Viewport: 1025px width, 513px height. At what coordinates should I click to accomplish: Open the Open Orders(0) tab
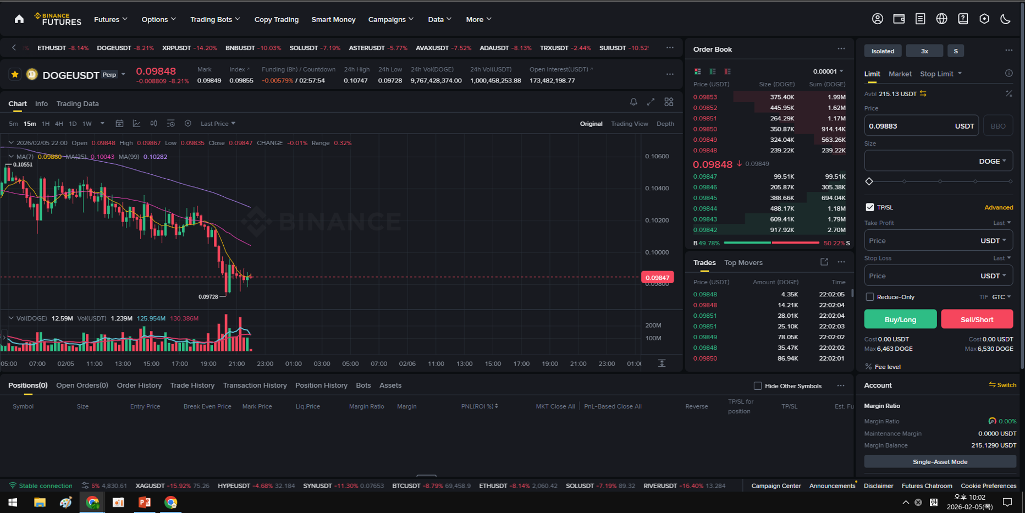coord(82,385)
